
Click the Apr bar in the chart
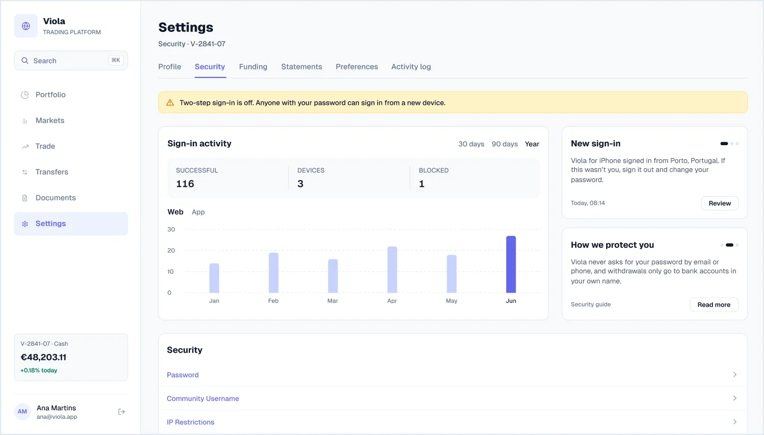392,270
